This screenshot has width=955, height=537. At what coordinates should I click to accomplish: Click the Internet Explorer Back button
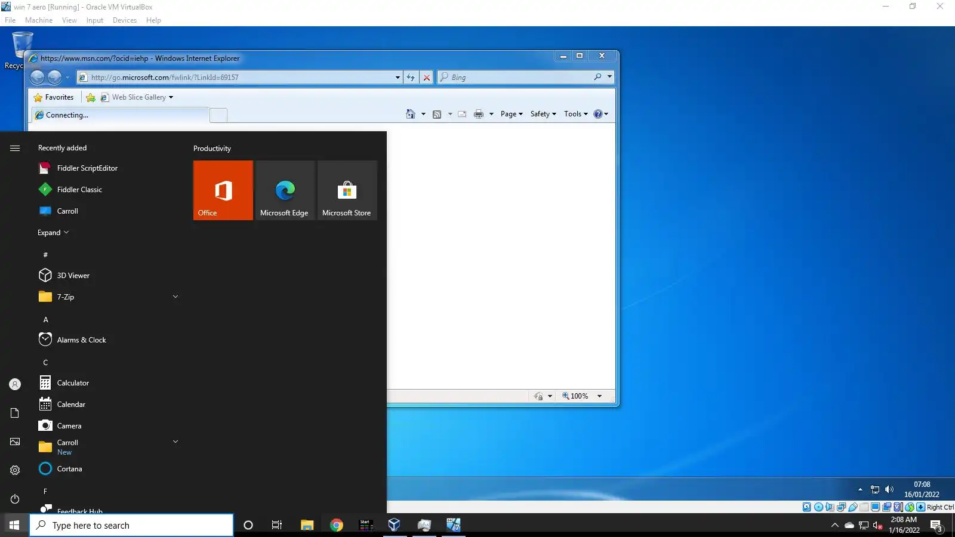37,77
